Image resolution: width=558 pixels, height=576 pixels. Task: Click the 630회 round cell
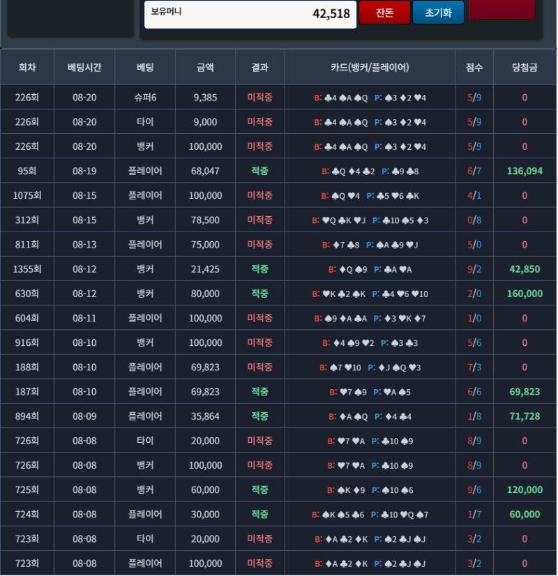27,294
